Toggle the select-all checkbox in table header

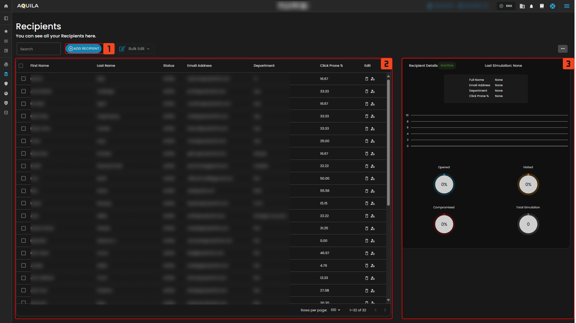(x=21, y=66)
